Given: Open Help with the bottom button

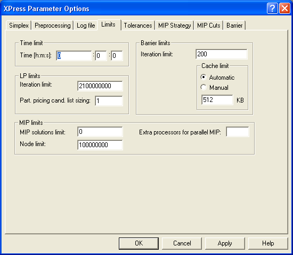Looking at the screenshot, I should click(268, 243).
